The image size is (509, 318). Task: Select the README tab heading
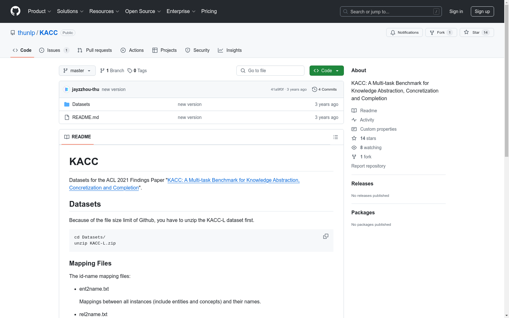click(x=78, y=137)
